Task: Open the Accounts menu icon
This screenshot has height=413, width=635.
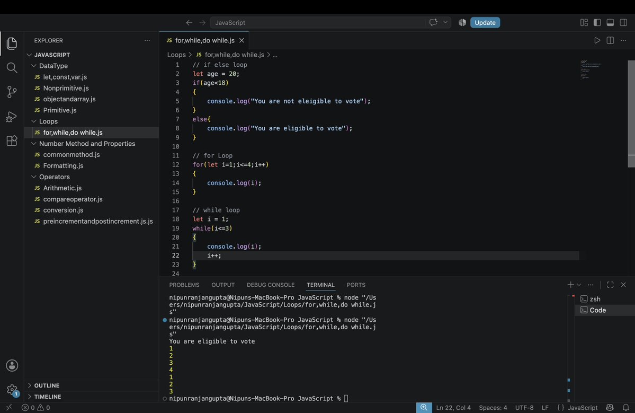Action: (x=12, y=366)
